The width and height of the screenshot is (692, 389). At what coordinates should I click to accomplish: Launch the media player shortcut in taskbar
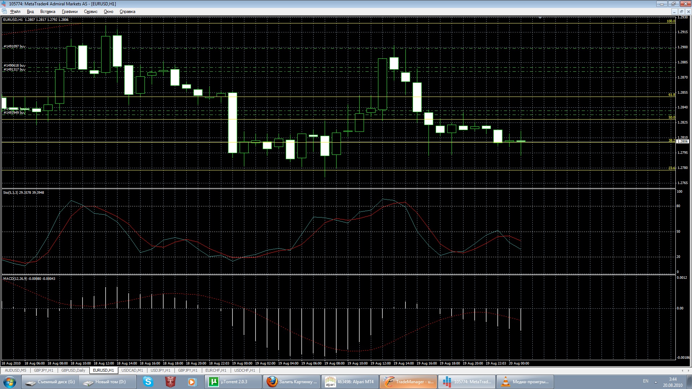(x=192, y=381)
